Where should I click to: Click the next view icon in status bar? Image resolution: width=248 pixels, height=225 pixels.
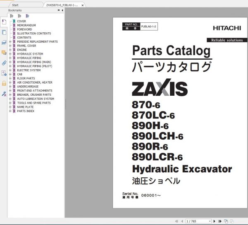point(232,221)
